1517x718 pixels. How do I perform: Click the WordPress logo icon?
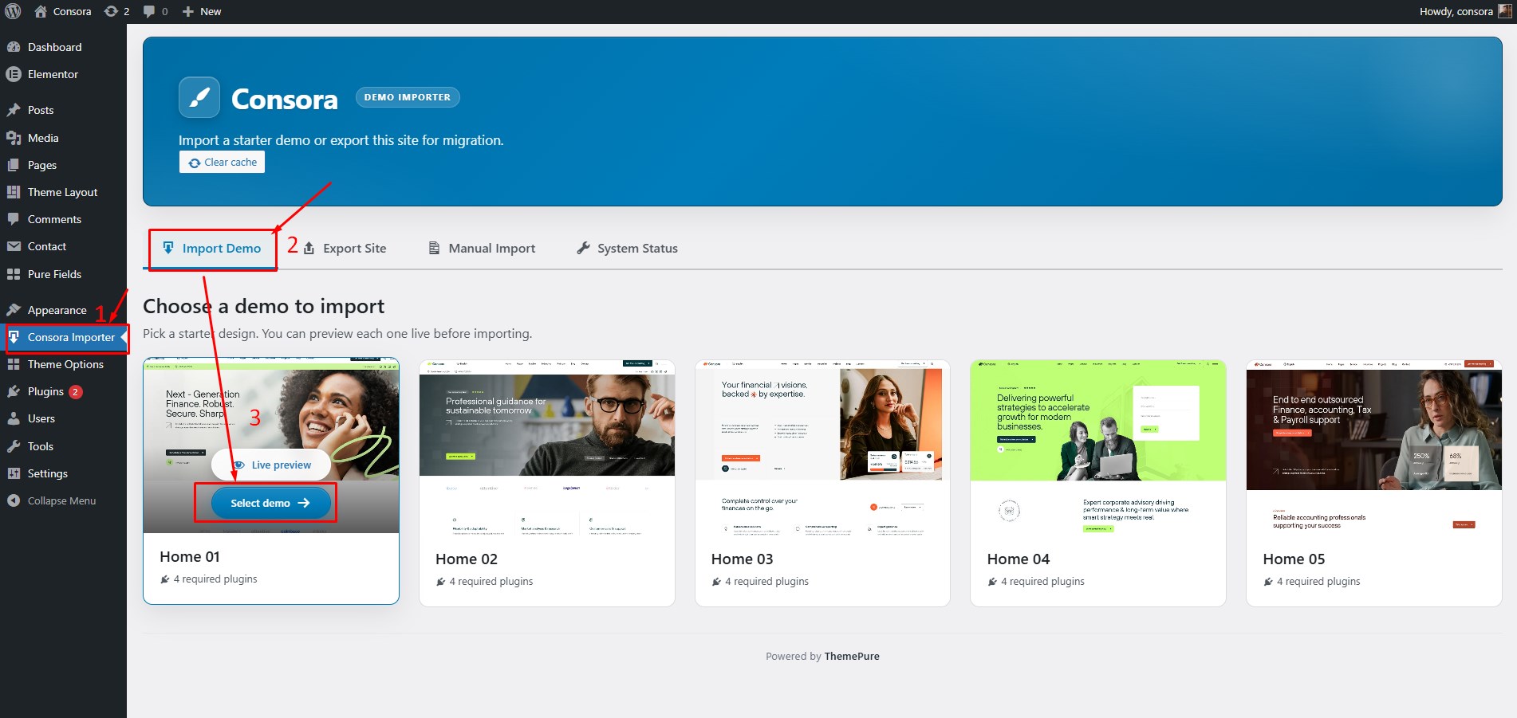(13, 11)
